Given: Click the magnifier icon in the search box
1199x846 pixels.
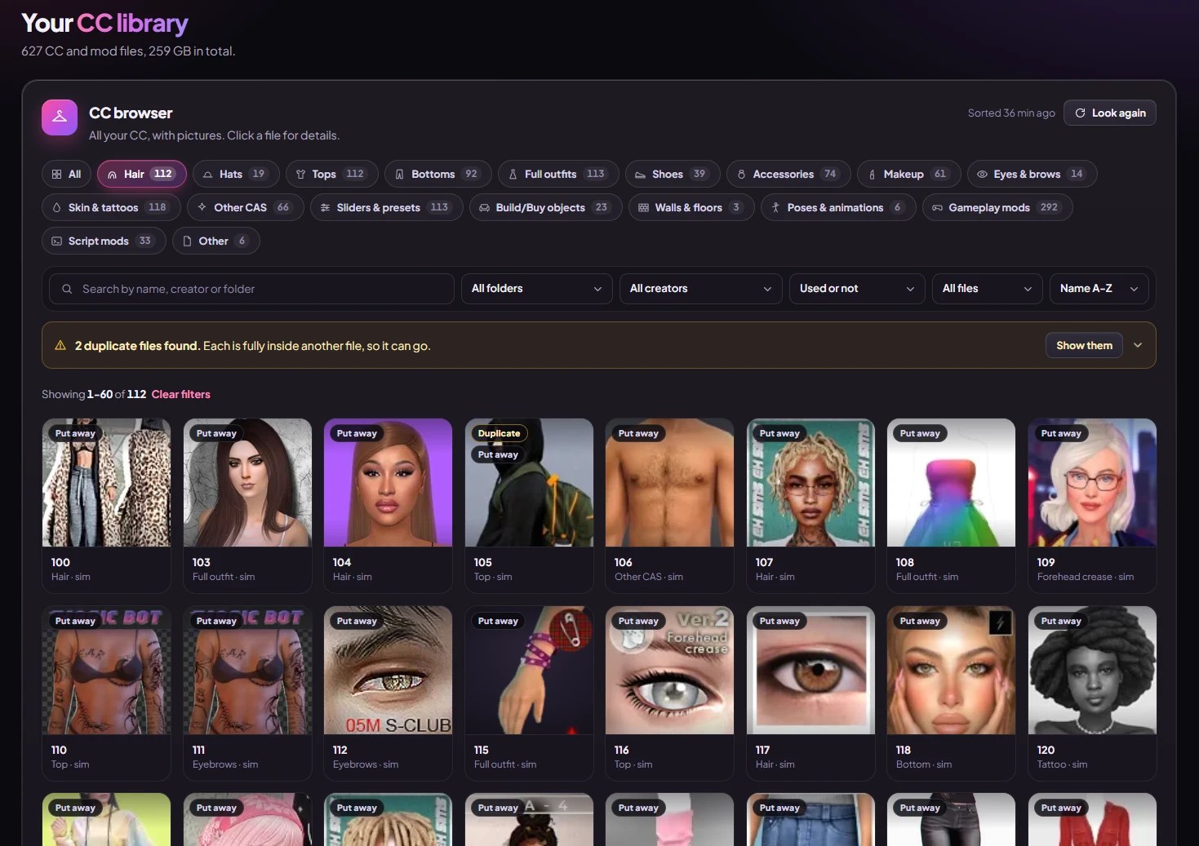Looking at the screenshot, I should pos(67,289).
